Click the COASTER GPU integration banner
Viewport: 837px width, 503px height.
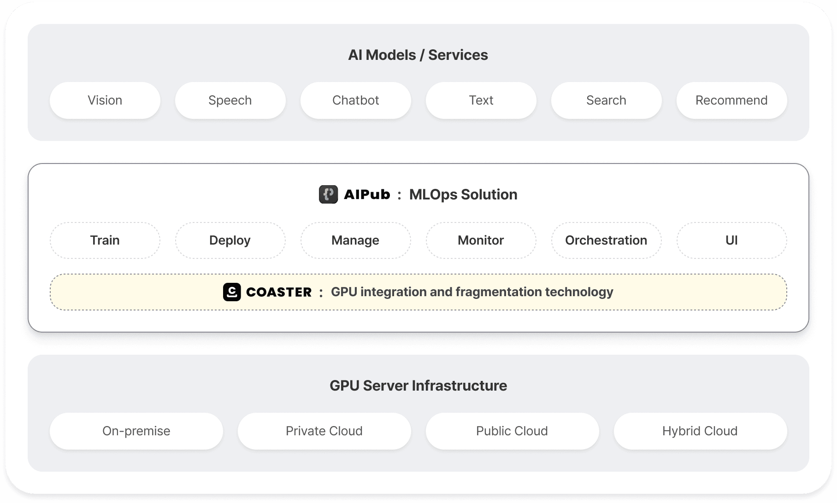(x=418, y=292)
